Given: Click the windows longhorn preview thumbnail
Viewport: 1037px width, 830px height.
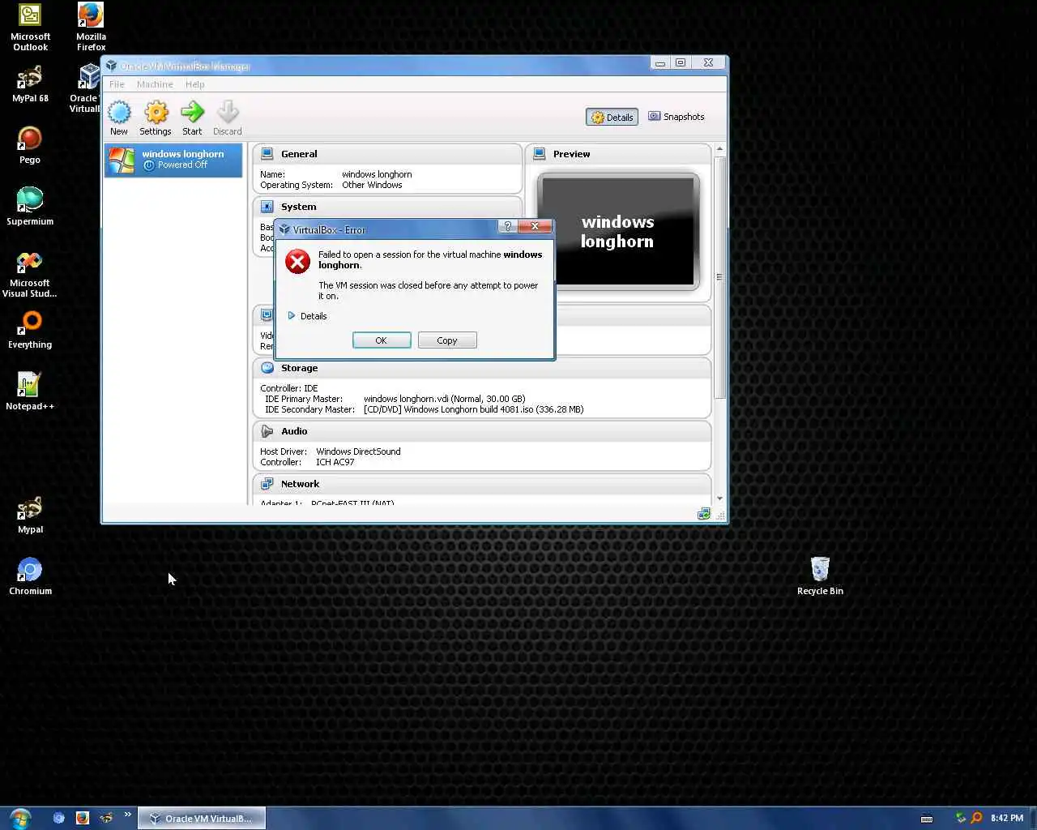Looking at the screenshot, I should pyautogui.click(x=618, y=232).
